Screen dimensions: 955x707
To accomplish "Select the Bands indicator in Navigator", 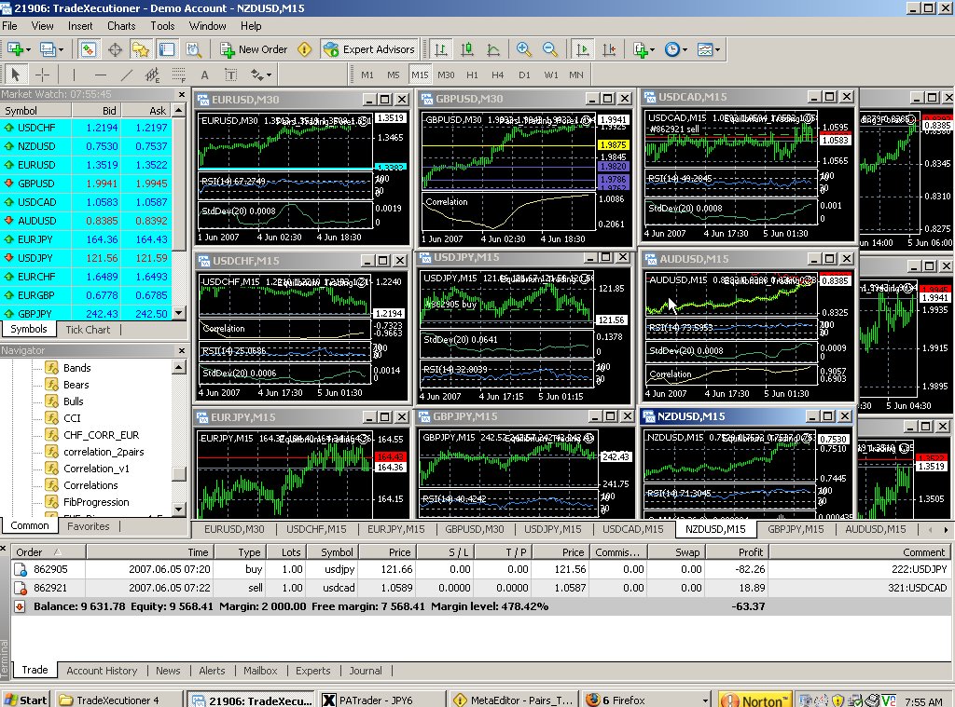I will tap(69, 368).
